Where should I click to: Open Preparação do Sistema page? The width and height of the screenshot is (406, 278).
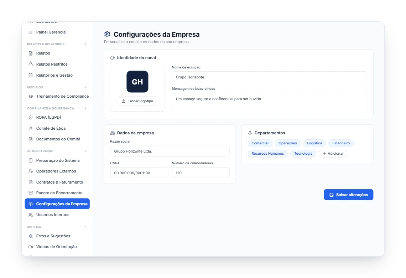(57, 160)
